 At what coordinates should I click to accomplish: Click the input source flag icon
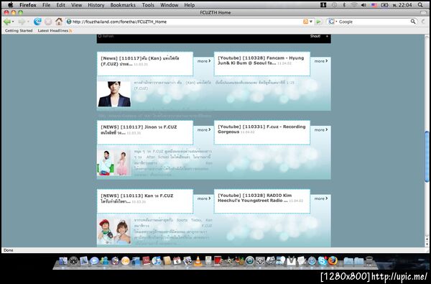pos(374,5)
